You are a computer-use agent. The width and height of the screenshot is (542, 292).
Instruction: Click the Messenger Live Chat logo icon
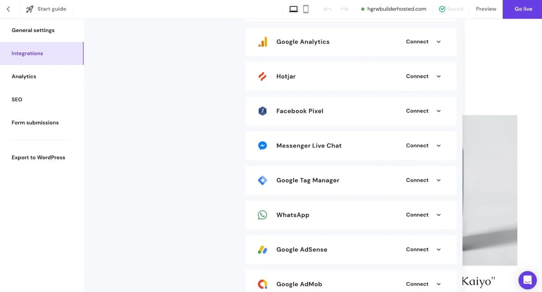tap(262, 146)
